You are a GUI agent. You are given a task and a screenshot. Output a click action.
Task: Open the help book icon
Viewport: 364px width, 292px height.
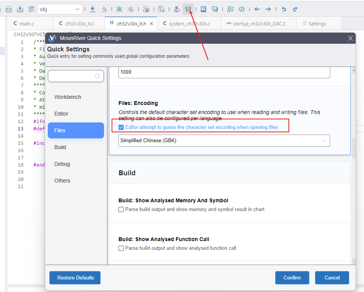[203, 9]
